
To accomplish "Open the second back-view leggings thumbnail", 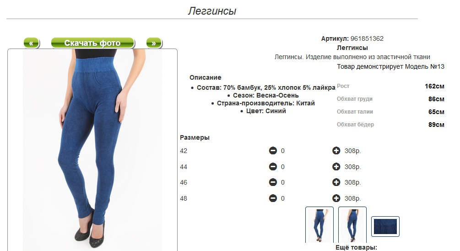I will [x=352, y=225].
